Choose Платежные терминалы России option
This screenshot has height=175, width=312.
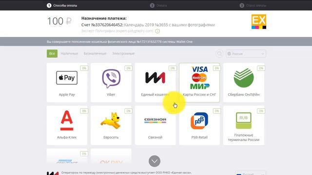(x=244, y=125)
